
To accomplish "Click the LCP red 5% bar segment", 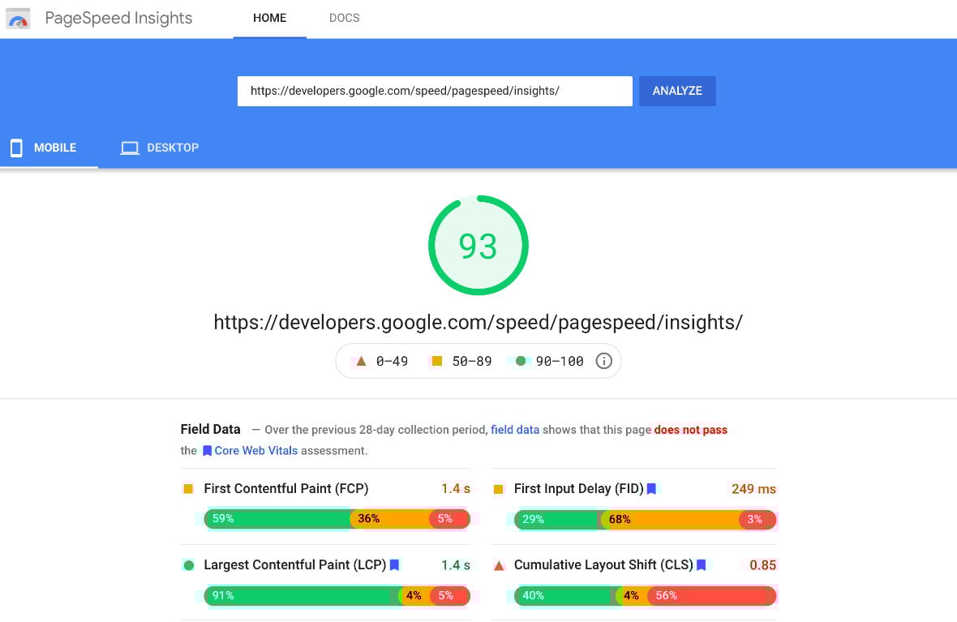I will (x=450, y=596).
